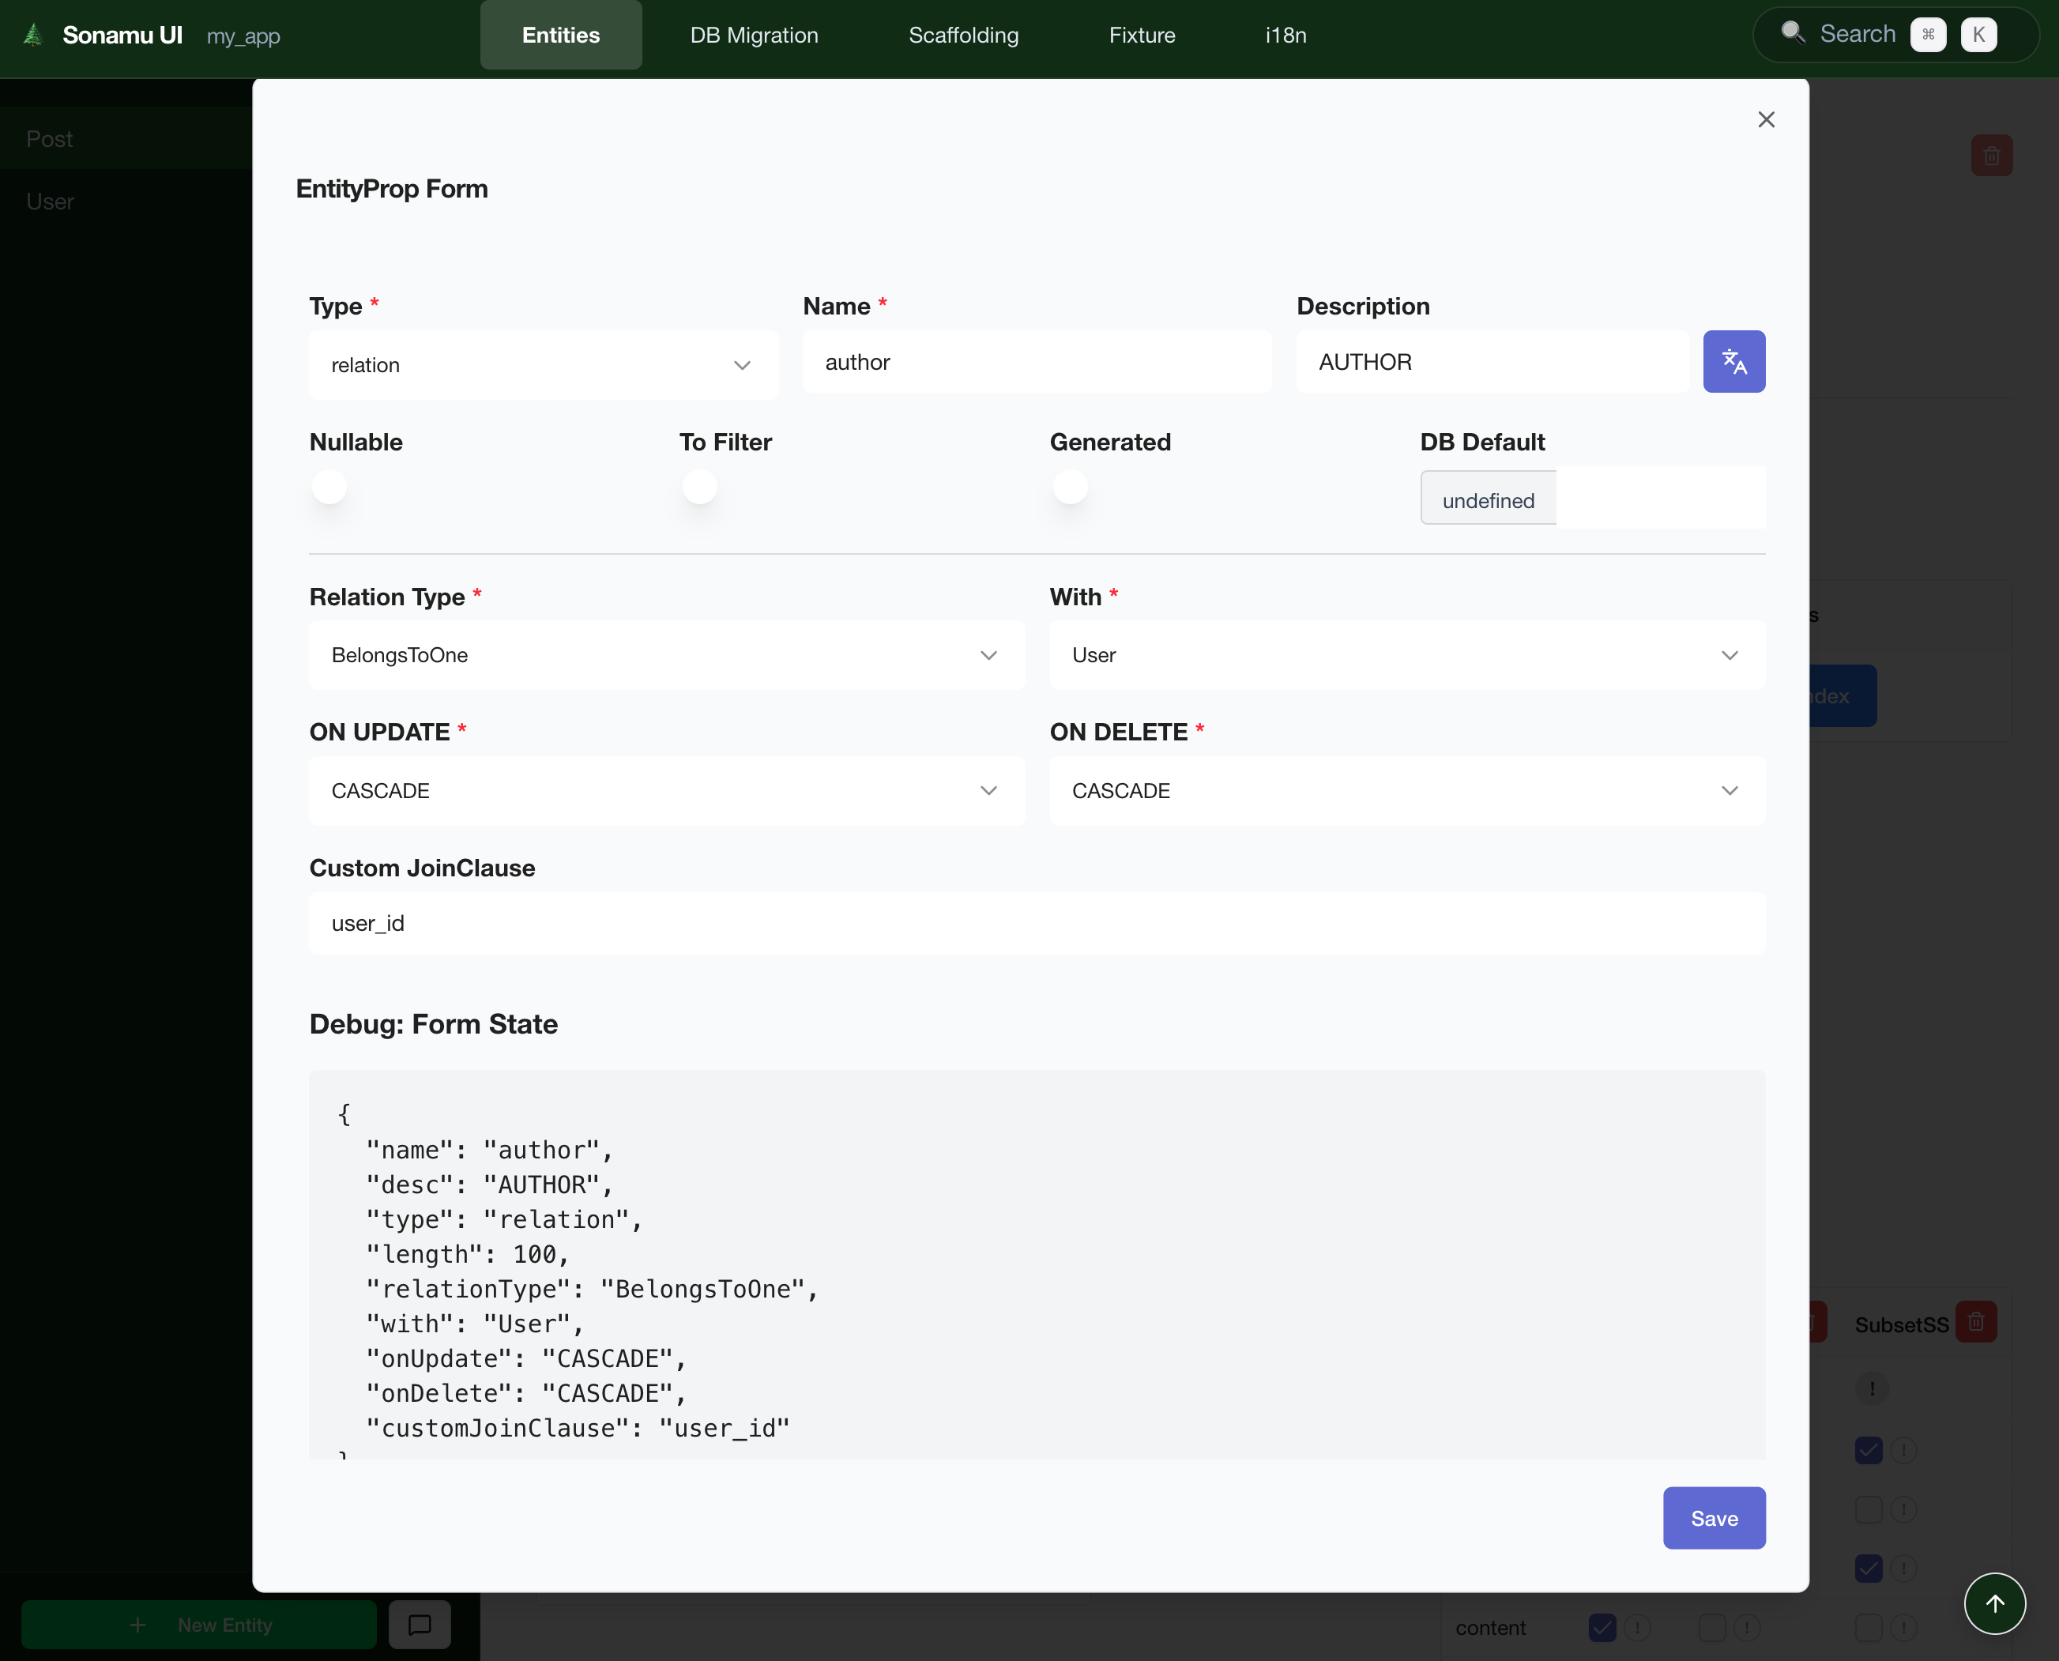This screenshot has width=2059, height=1661.
Task: Click the red delete entity icon top right
Action: [x=1991, y=156]
